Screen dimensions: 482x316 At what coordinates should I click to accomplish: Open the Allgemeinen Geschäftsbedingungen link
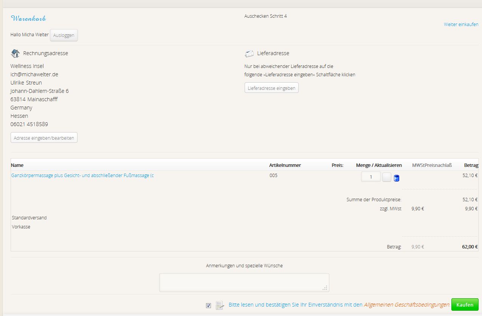pyautogui.click(x=406, y=305)
